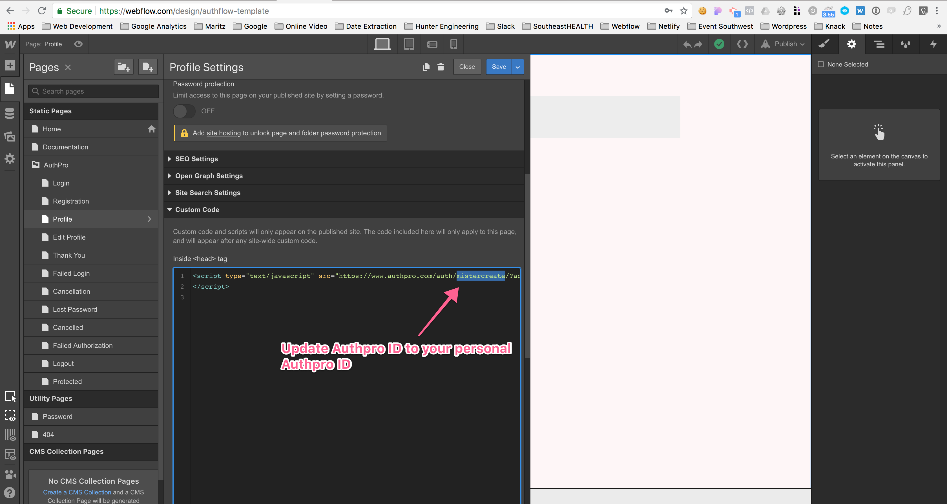Open the Save dropdown arrow

(518, 67)
